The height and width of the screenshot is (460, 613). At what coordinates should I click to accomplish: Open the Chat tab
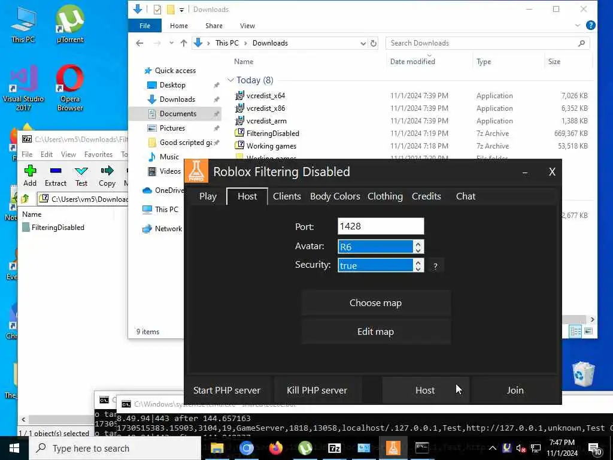466,196
